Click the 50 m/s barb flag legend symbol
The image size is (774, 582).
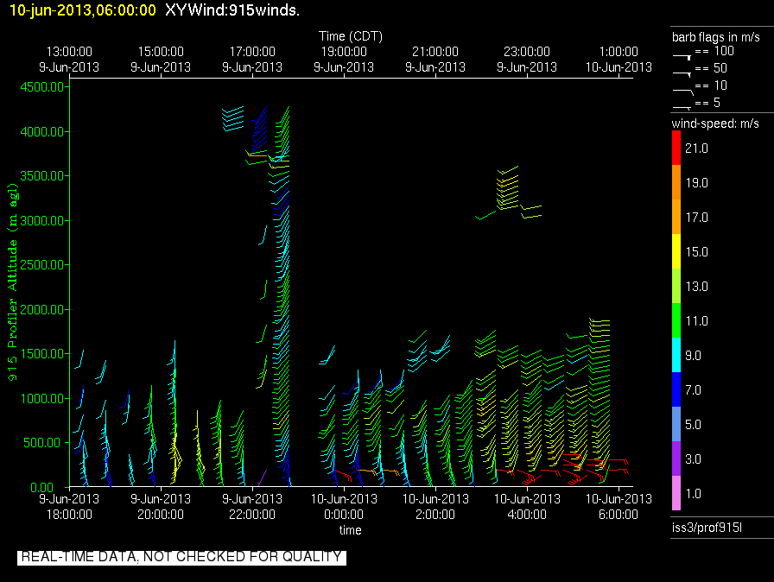coord(682,74)
